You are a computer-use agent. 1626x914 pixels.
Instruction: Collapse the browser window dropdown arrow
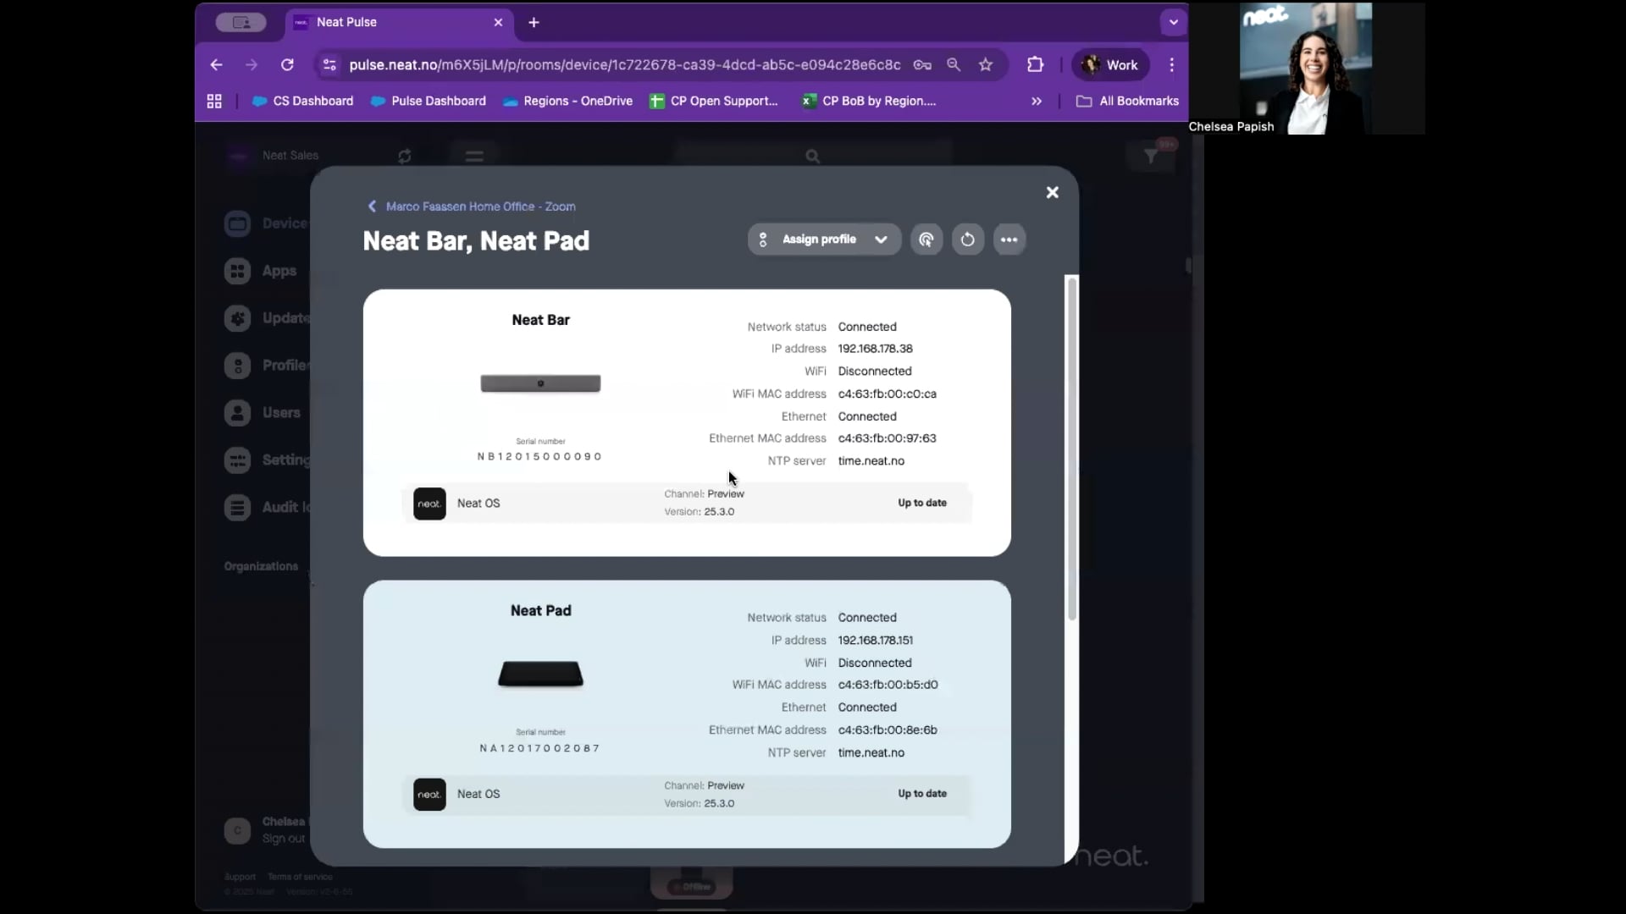[1173, 23]
